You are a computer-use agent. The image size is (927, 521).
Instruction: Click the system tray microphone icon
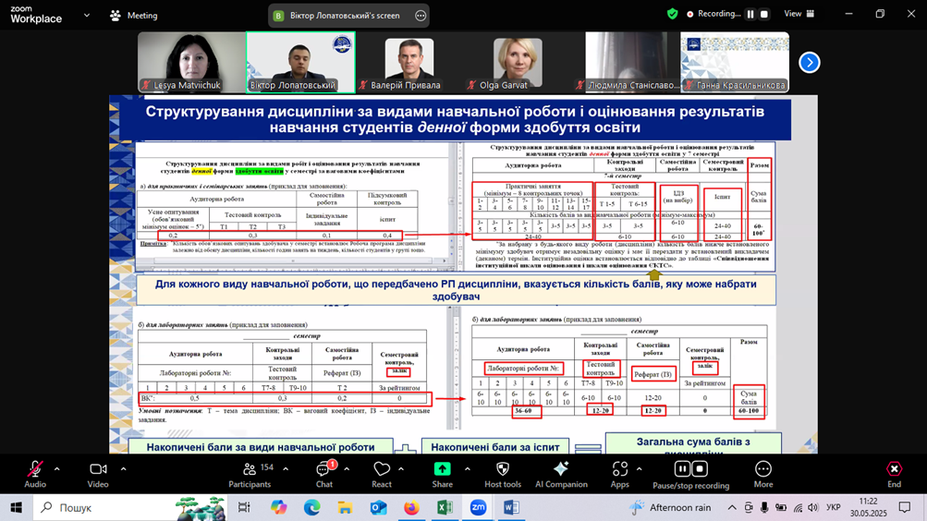pyautogui.click(x=764, y=507)
